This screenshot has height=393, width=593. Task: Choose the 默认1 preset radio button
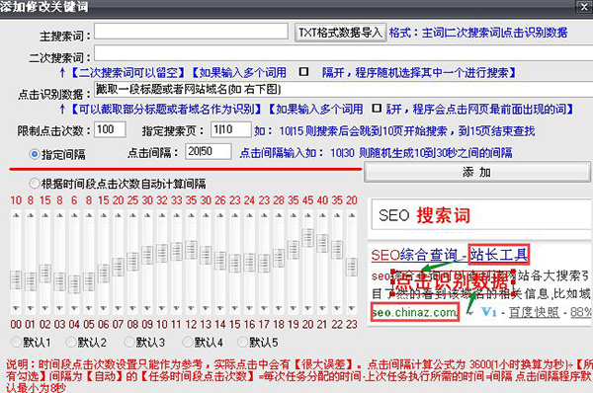[x=16, y=343]
